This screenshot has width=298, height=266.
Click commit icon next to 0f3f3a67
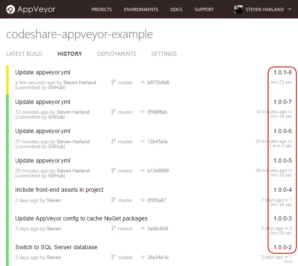click(143, 200)
